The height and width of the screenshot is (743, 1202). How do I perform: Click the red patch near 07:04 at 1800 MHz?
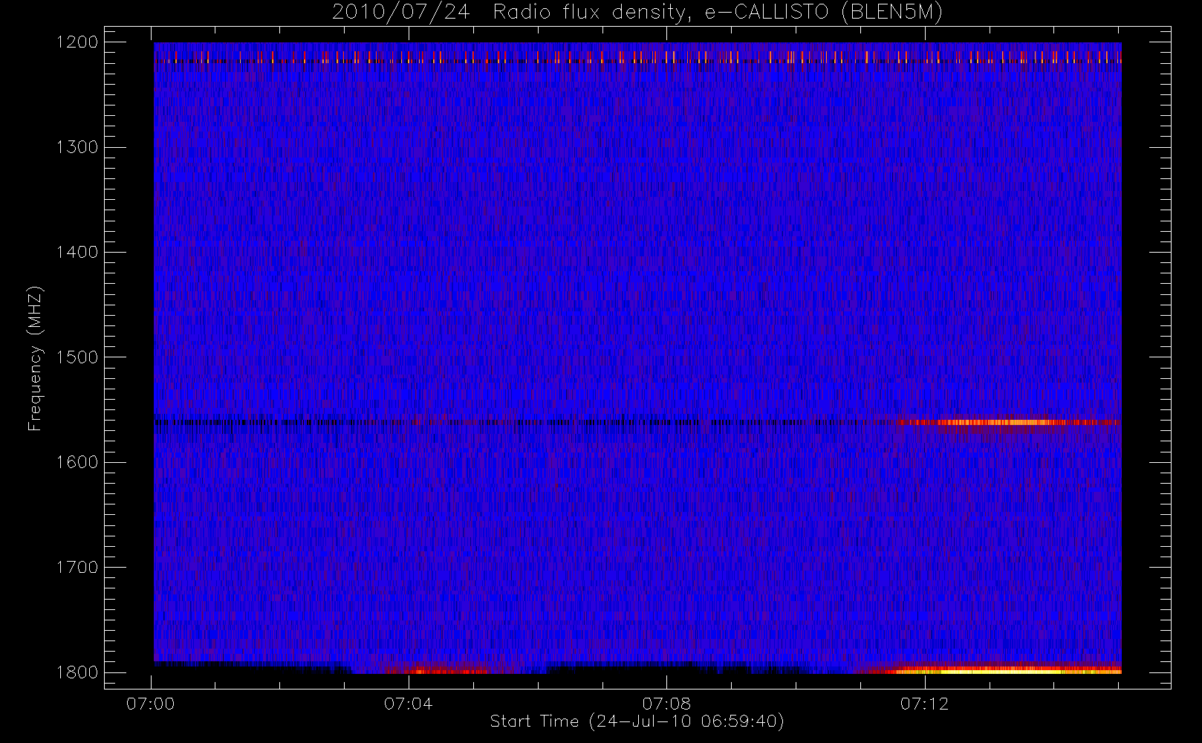click(438, 671)
